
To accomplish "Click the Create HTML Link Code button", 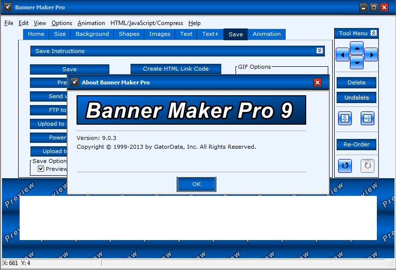I will 176,69.
